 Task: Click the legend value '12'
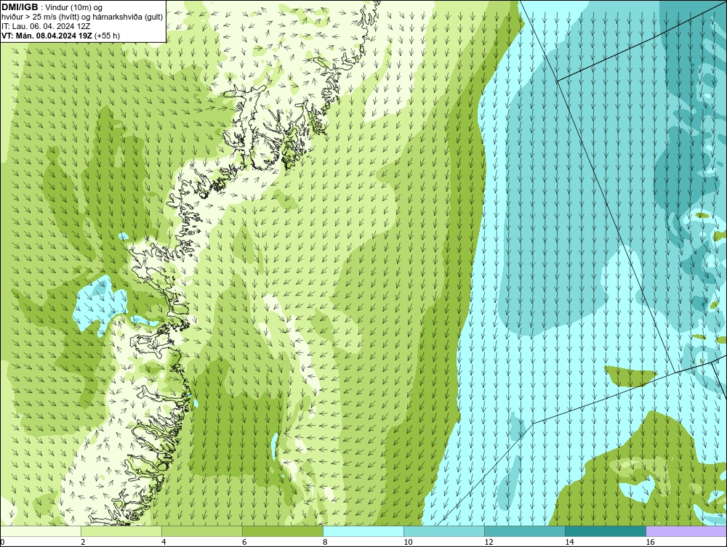pyautogui.click(x=489, y=542)
